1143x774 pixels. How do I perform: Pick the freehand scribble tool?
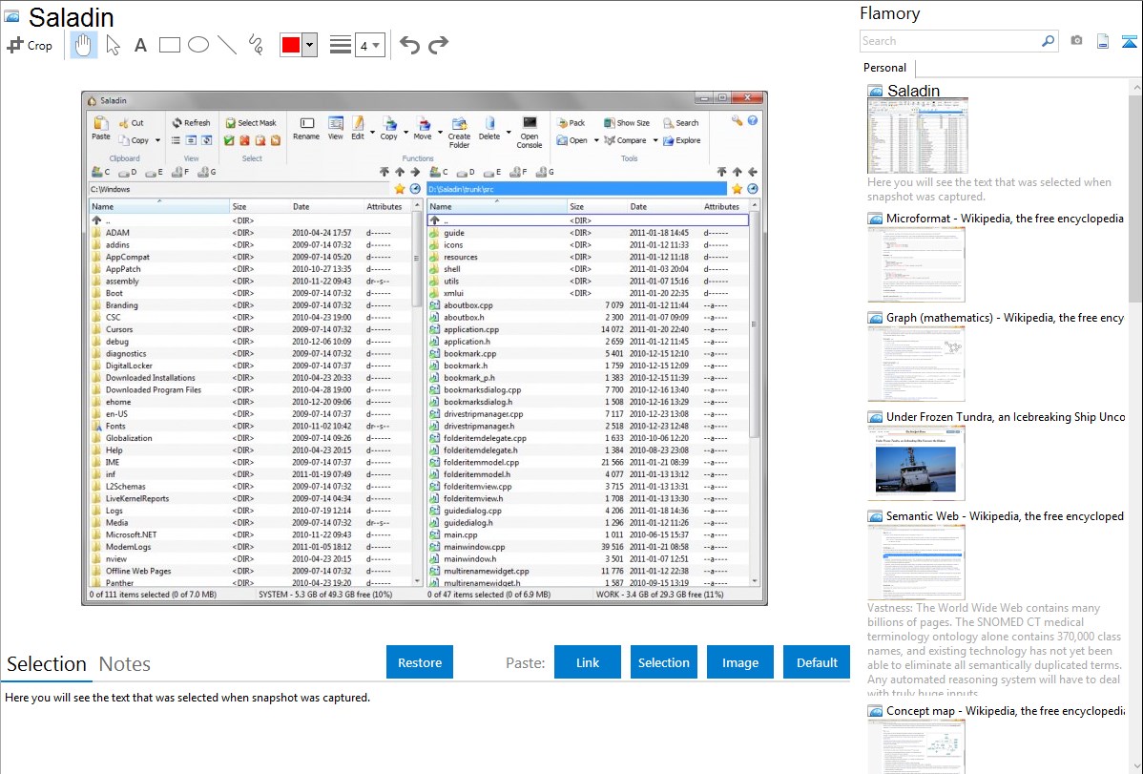pyautogui.click(x=256, y=45)
